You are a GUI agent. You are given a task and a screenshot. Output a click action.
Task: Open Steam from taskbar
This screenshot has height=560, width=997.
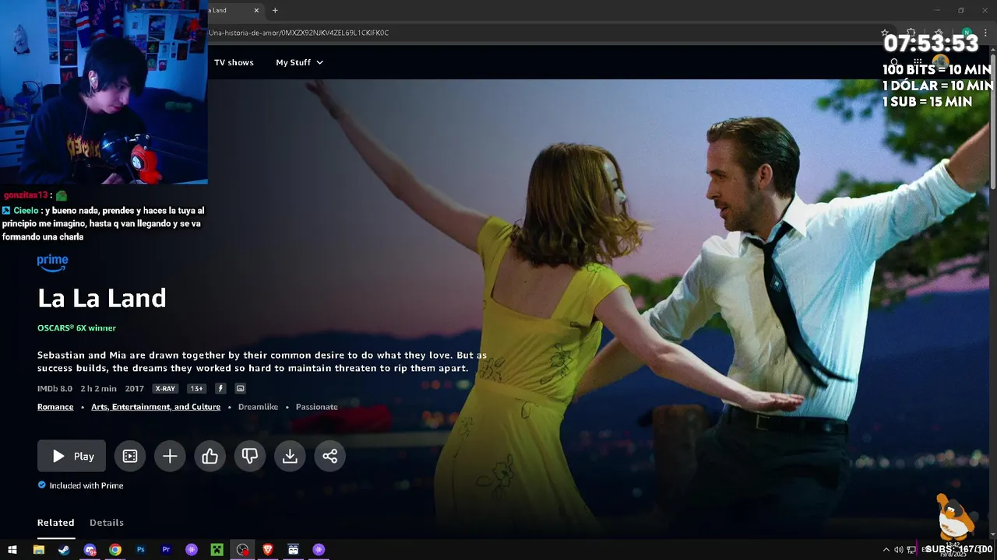point(64,550)
